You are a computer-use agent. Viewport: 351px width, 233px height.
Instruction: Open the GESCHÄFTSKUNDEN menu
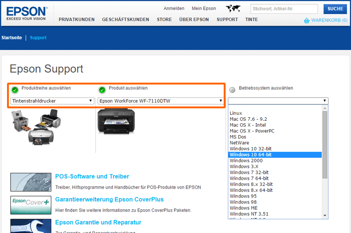[x=125, y=20]
